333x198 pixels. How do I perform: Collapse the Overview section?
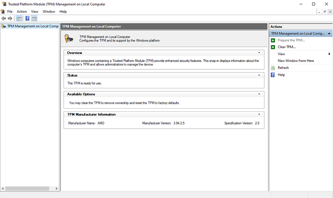(x=259, y=53)
